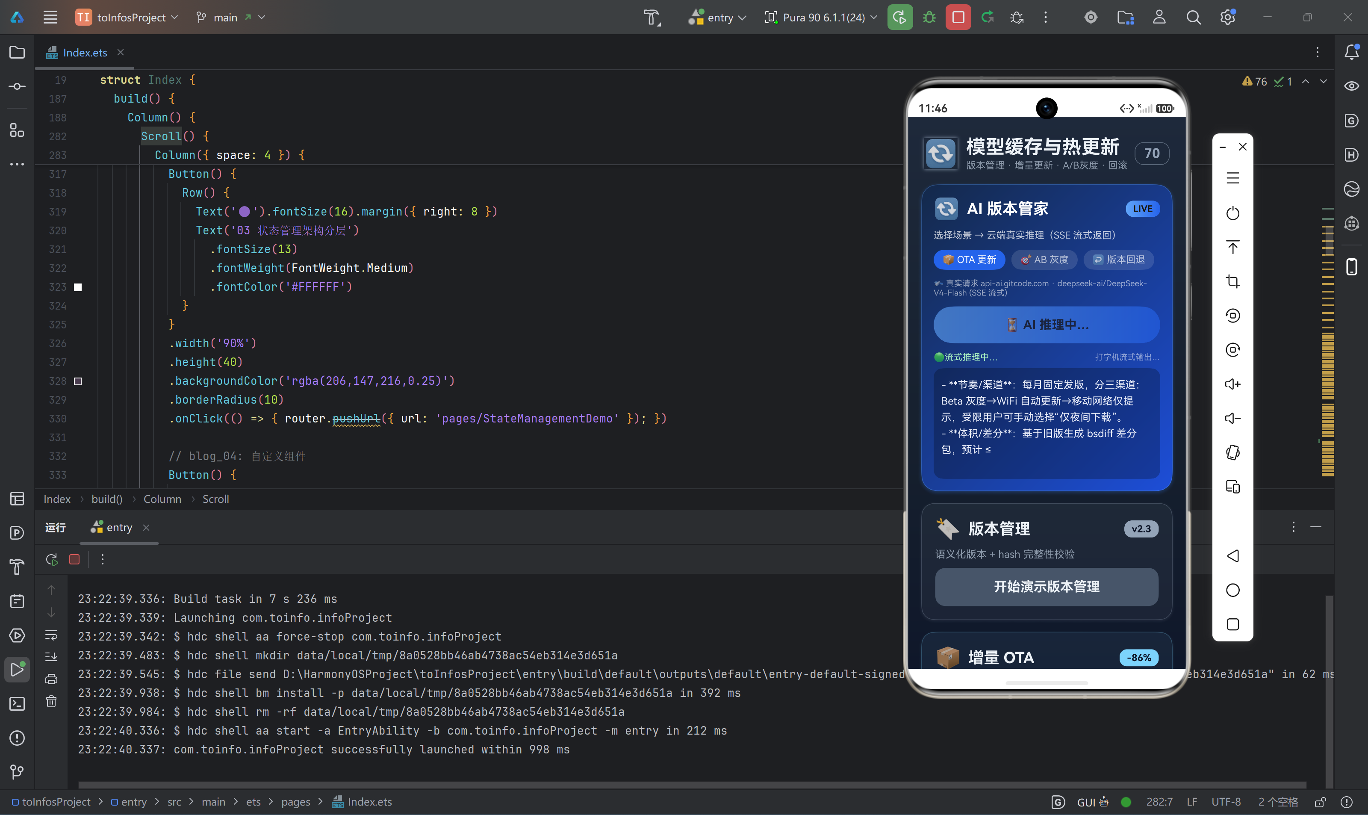This screenshot has height=815, width=1368.
Task: Take emulator screenshot with crop icon
Action: pos(1233,281)
